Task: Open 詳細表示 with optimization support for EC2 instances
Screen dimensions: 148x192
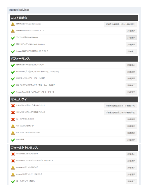Action: (x=120, y=25)
